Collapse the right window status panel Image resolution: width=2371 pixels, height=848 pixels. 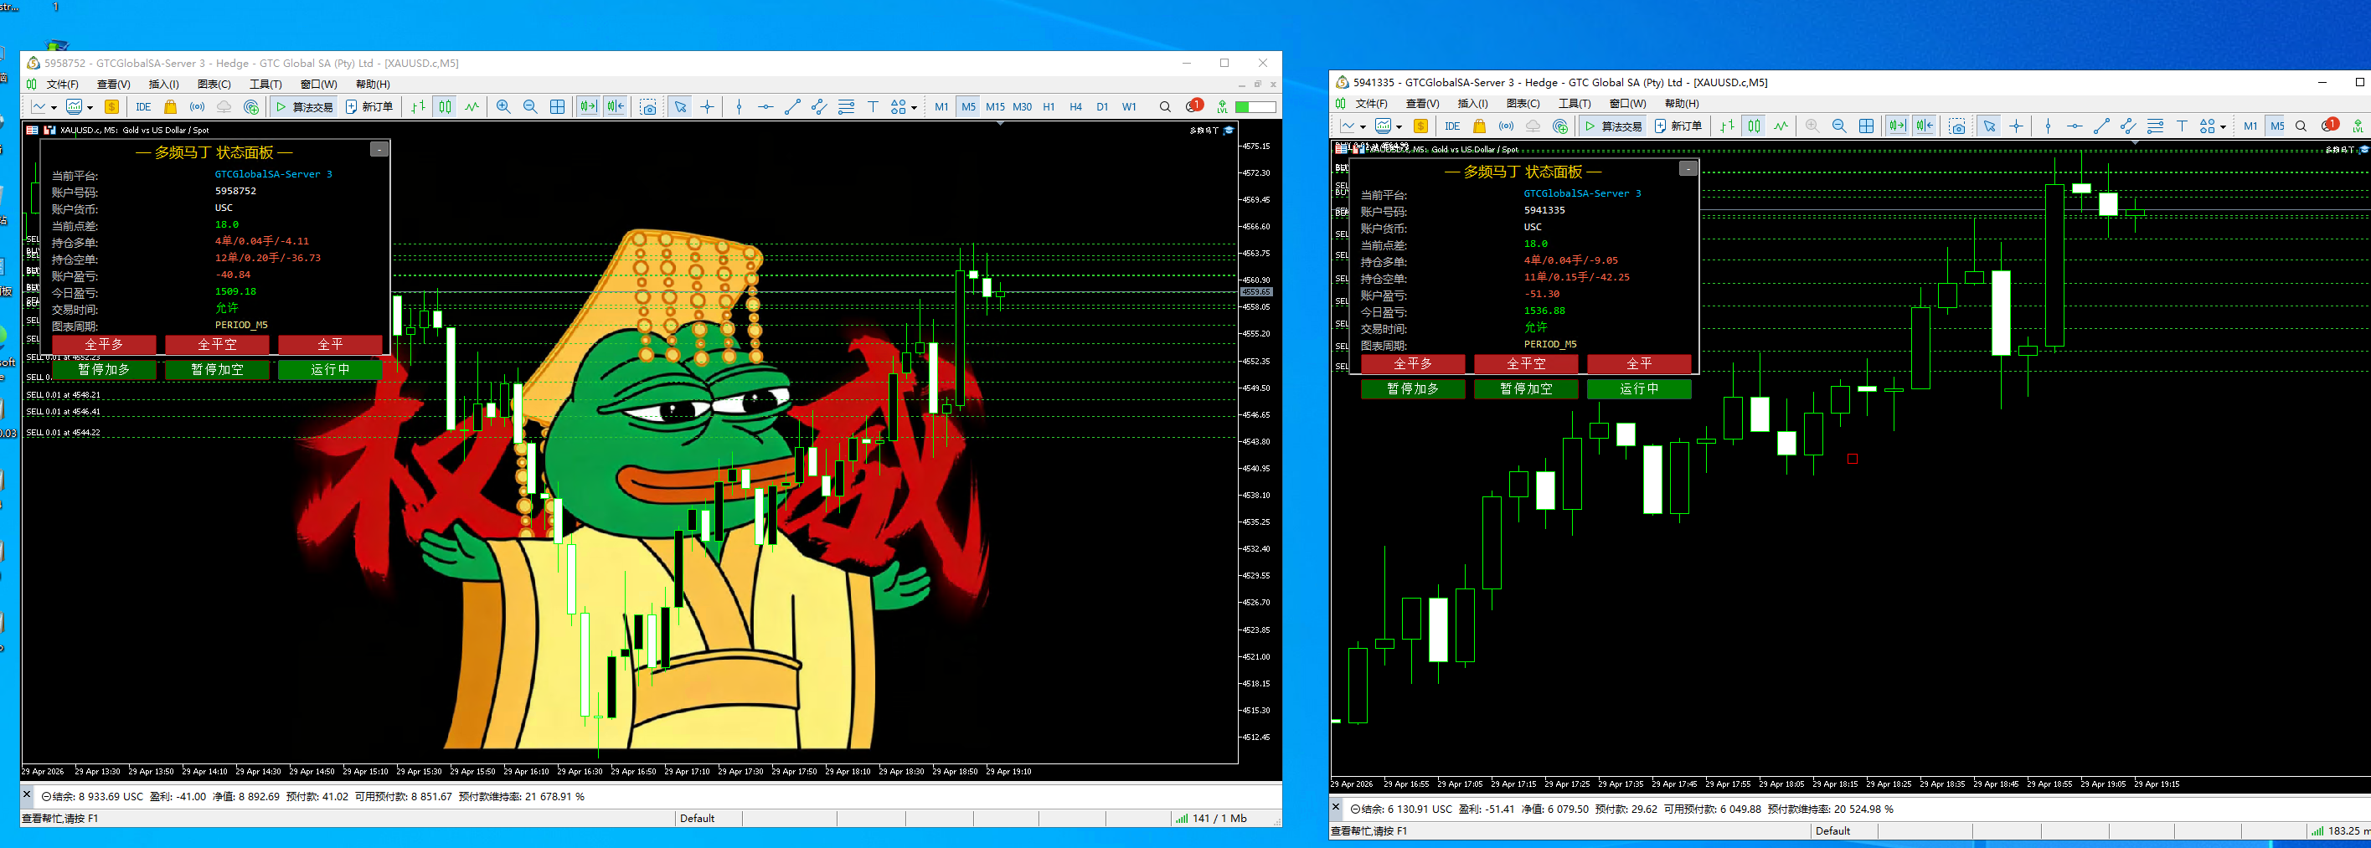pos(1688,168)
